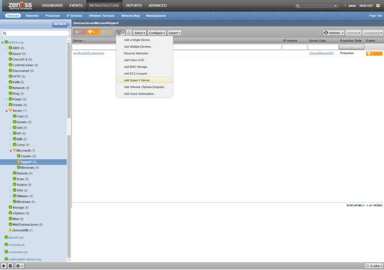Select the Linux (0) tree item
384x270 pixels.
coord(23,145)
